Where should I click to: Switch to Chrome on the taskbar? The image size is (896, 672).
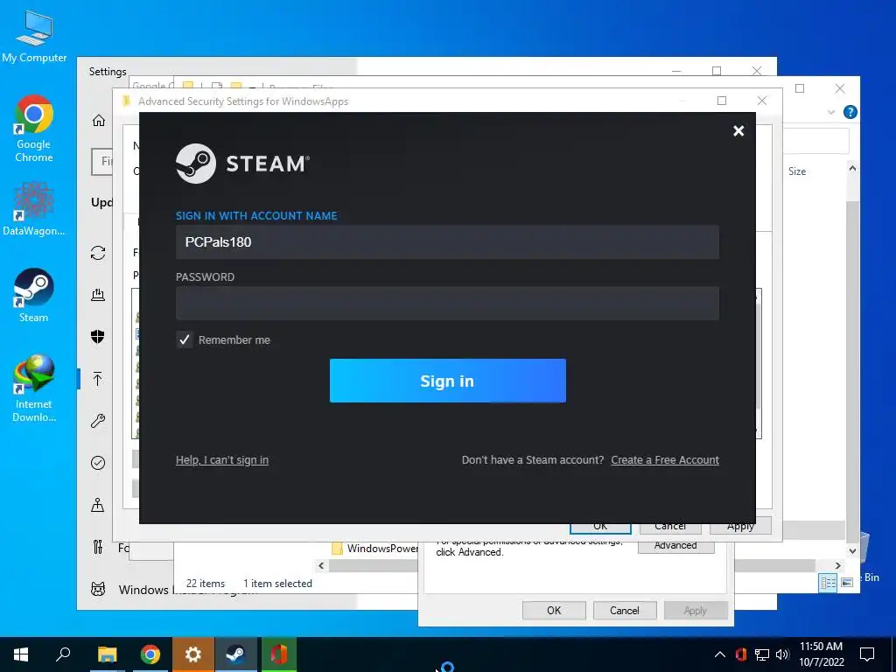[x=150, y=654]
